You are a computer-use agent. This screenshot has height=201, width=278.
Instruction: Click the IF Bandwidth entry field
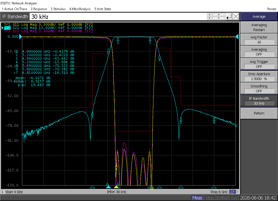(118, 17)
